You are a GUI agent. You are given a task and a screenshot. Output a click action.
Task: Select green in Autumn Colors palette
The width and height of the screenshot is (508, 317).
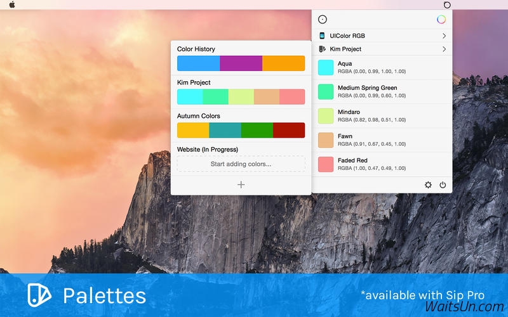257,130
